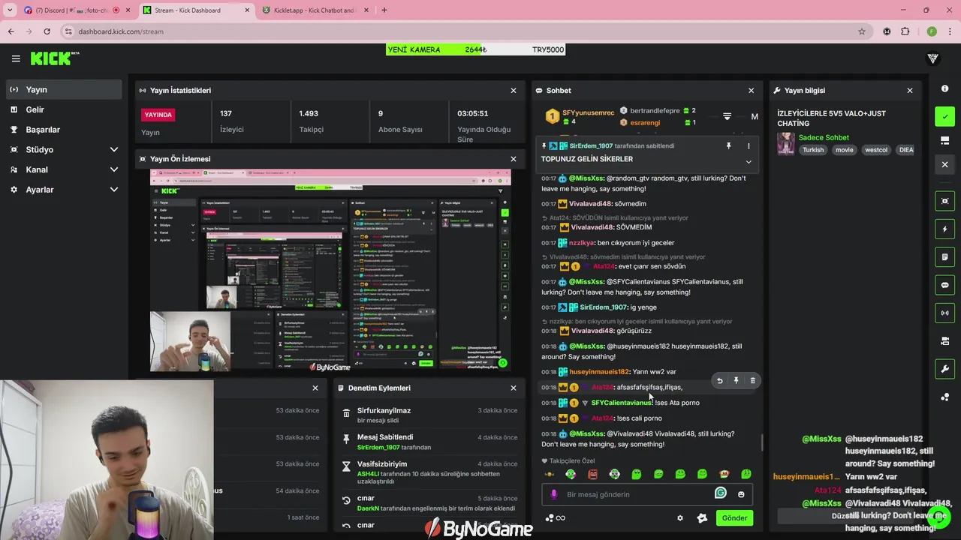
Task: Toggle the lightning bolt widget icon
Action: coord(944,229)
